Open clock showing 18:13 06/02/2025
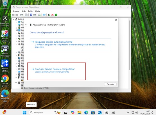 [x=145, y=112]
